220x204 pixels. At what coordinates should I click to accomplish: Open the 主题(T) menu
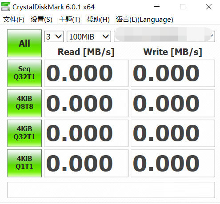tap(69, 20)
